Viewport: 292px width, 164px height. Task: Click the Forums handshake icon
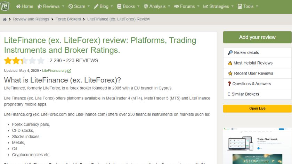pyautogui.click(x=176, y=7)
